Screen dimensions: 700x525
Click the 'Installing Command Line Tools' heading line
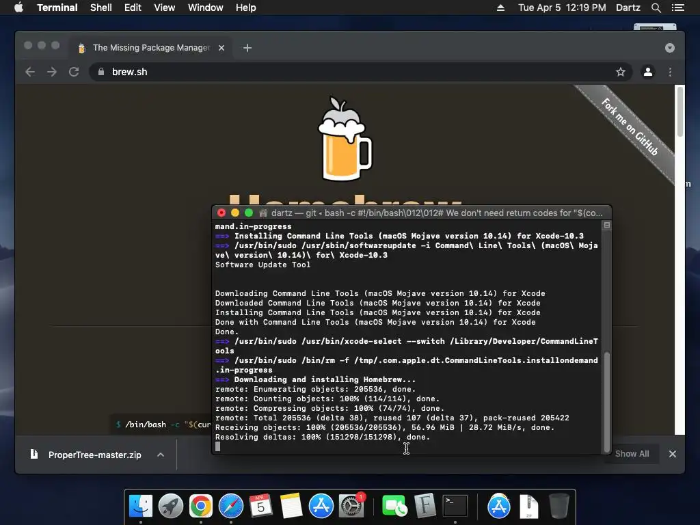399,236
